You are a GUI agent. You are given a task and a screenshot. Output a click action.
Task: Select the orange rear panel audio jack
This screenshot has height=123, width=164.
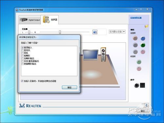[x=135, y=38]
